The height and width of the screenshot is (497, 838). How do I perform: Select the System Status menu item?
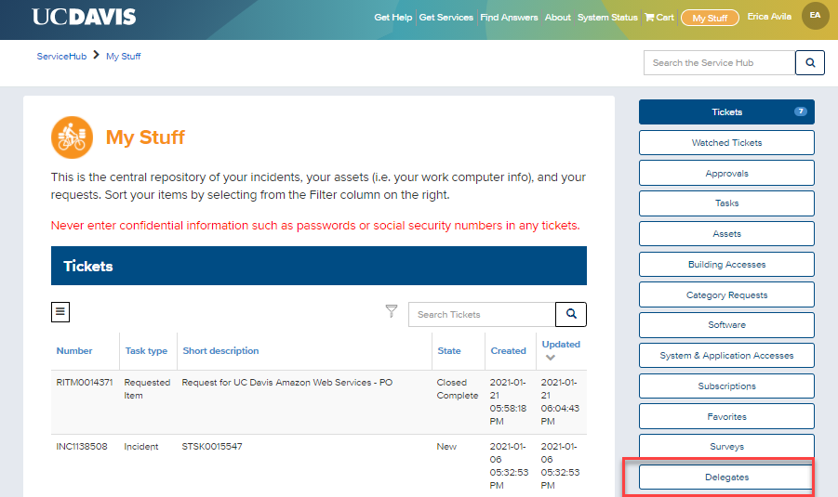pyautogui.click(x=607, y=18)
